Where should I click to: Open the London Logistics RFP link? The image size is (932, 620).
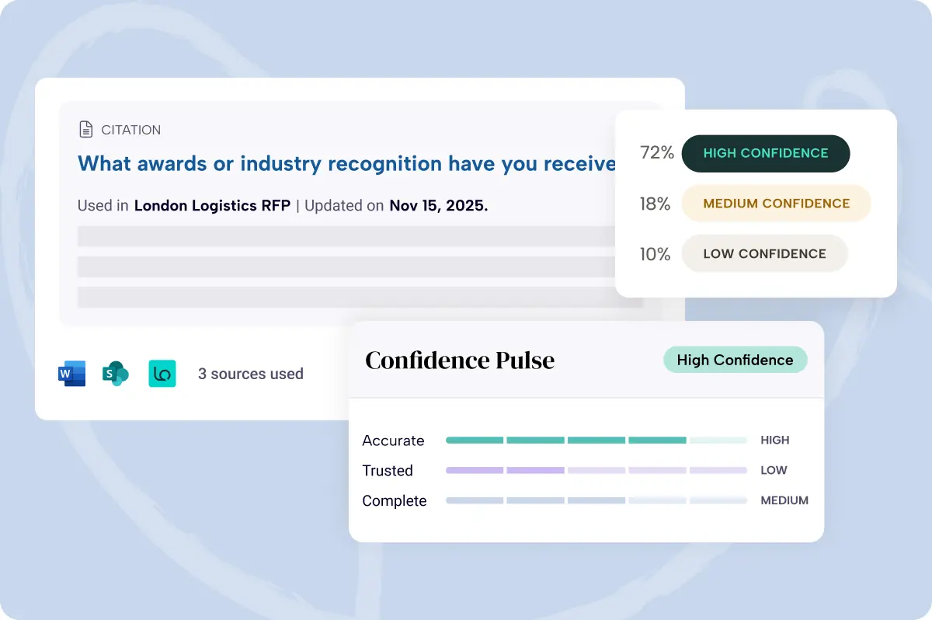click(212, 206)
